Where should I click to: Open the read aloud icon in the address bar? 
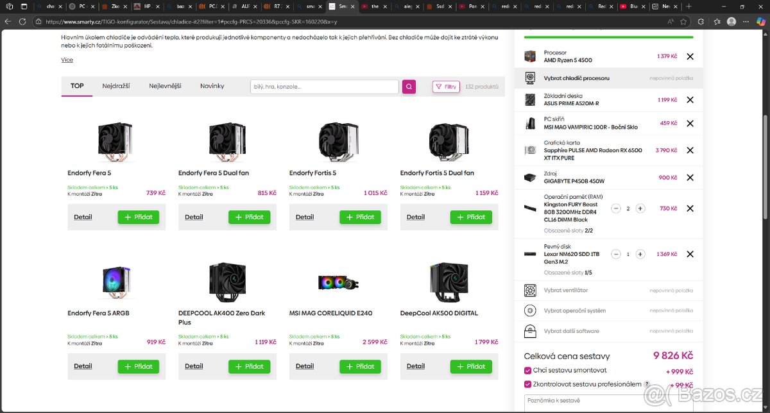pos(671,21)
